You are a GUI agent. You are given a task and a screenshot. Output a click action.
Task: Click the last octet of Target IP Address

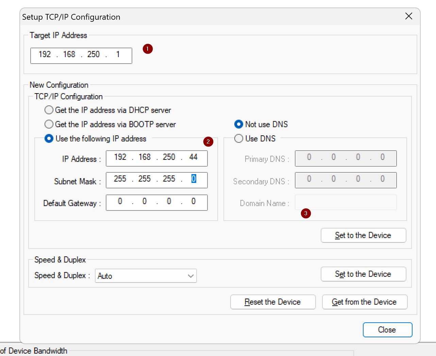118,55
